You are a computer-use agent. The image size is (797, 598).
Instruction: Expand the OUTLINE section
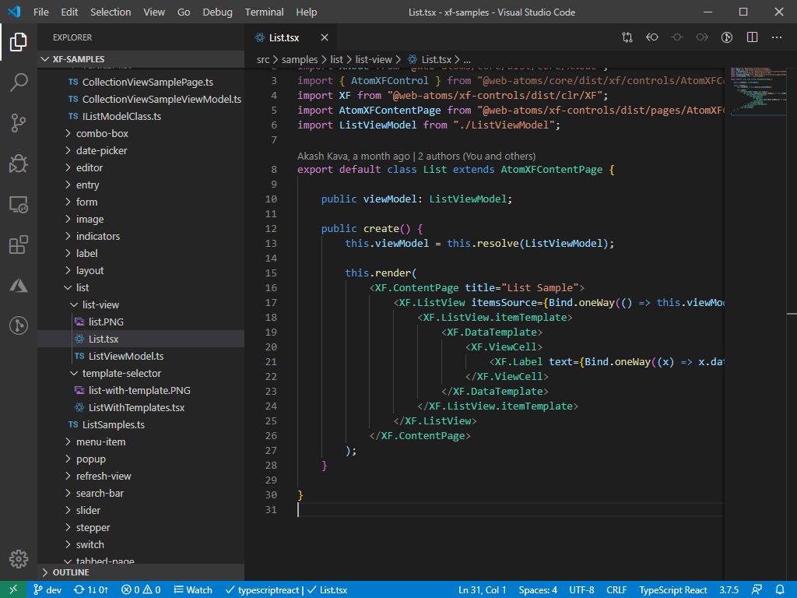(x=70, y=572)
